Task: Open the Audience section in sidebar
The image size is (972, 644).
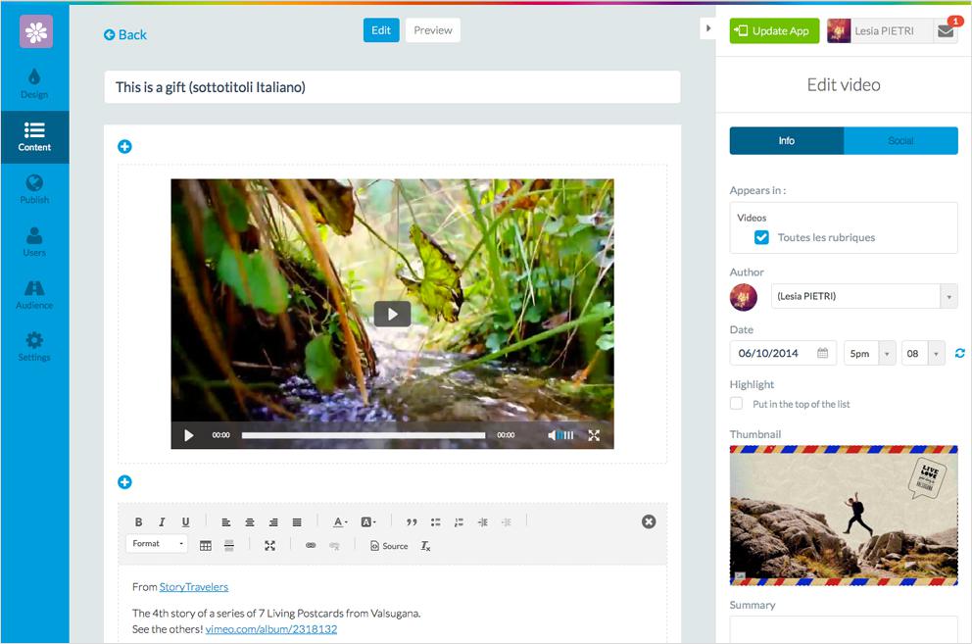Action: pos(34,294)
